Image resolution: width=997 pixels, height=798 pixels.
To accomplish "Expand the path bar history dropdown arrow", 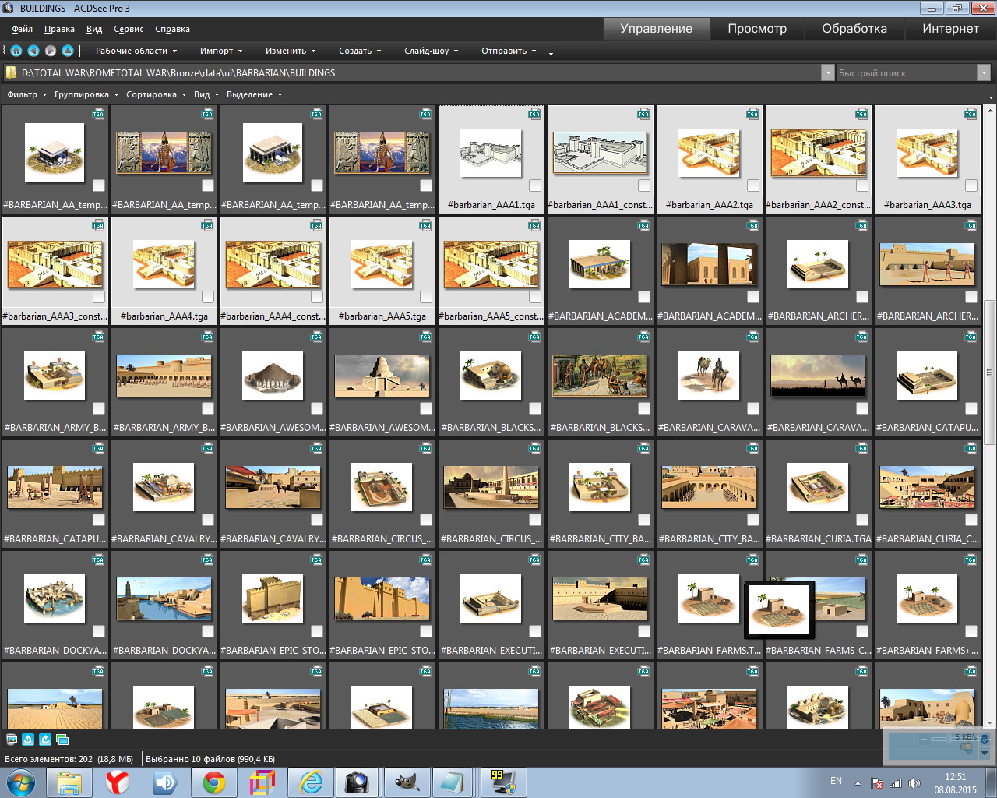I will [827, 72].
